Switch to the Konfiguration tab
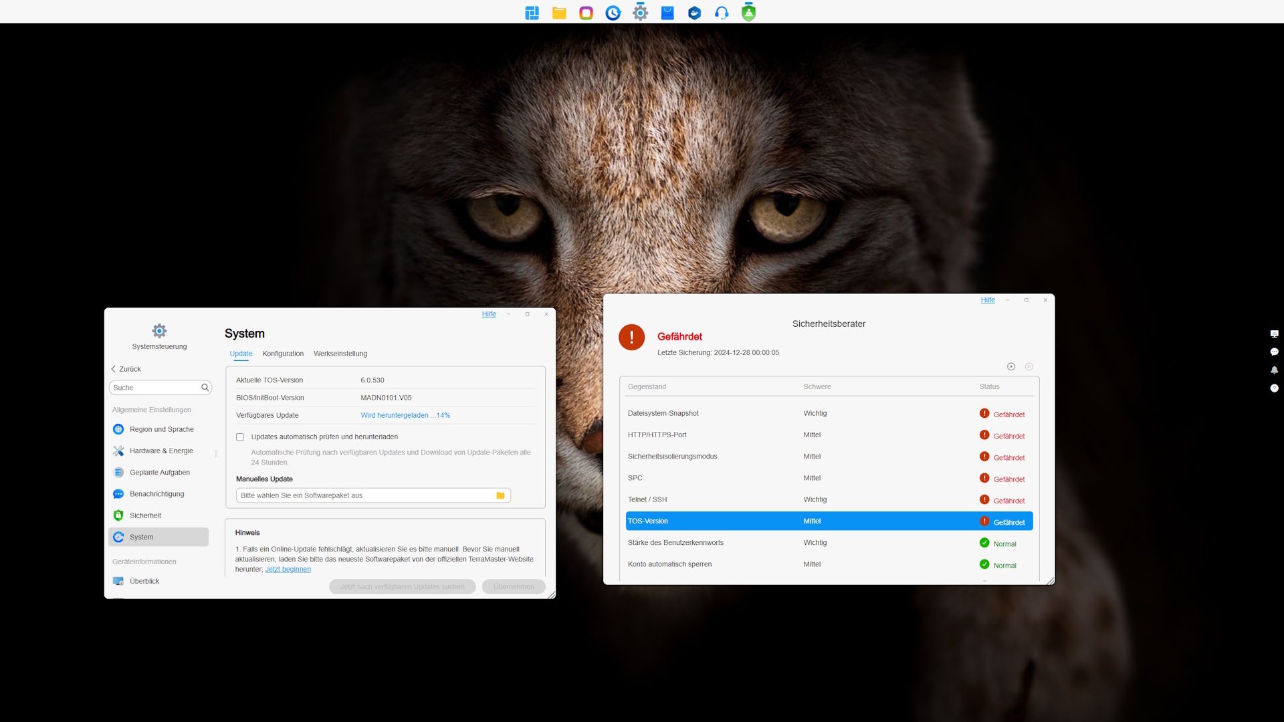Viewport: 1284px width, 722px height. click(283, 354)
